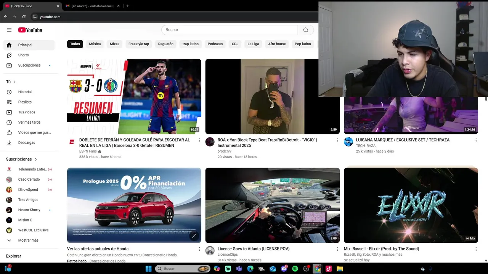Image resolution: width=488 pixels, height=274 pixels.
Task: Click the search magnifier button
Action: (x=306, y=30)
